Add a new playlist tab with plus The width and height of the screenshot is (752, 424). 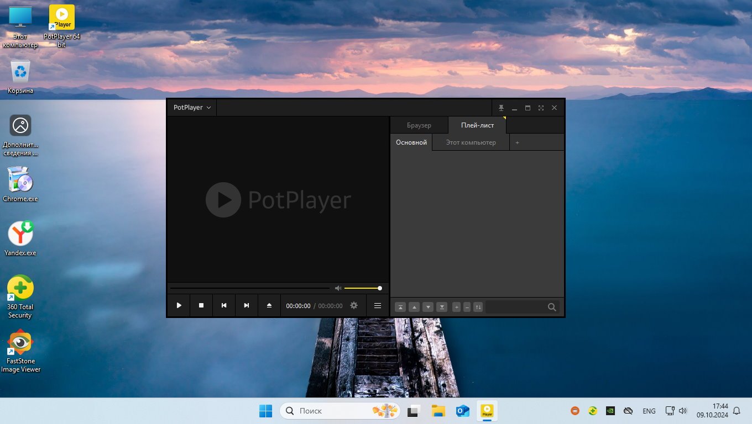tap(518, 142)
